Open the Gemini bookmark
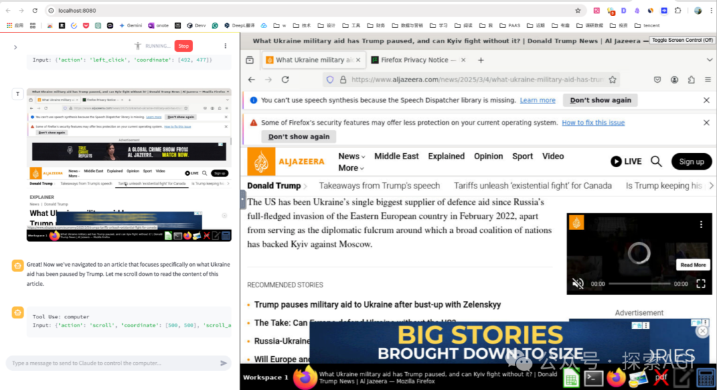The width and height of the screenshot is (717, 390). pyautogui.click(x=130, y=26)
